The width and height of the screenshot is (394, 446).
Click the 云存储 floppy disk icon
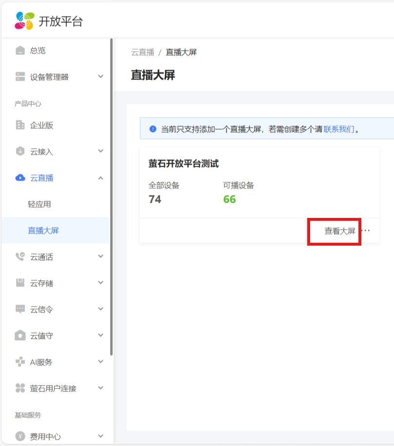click(20, 283)
